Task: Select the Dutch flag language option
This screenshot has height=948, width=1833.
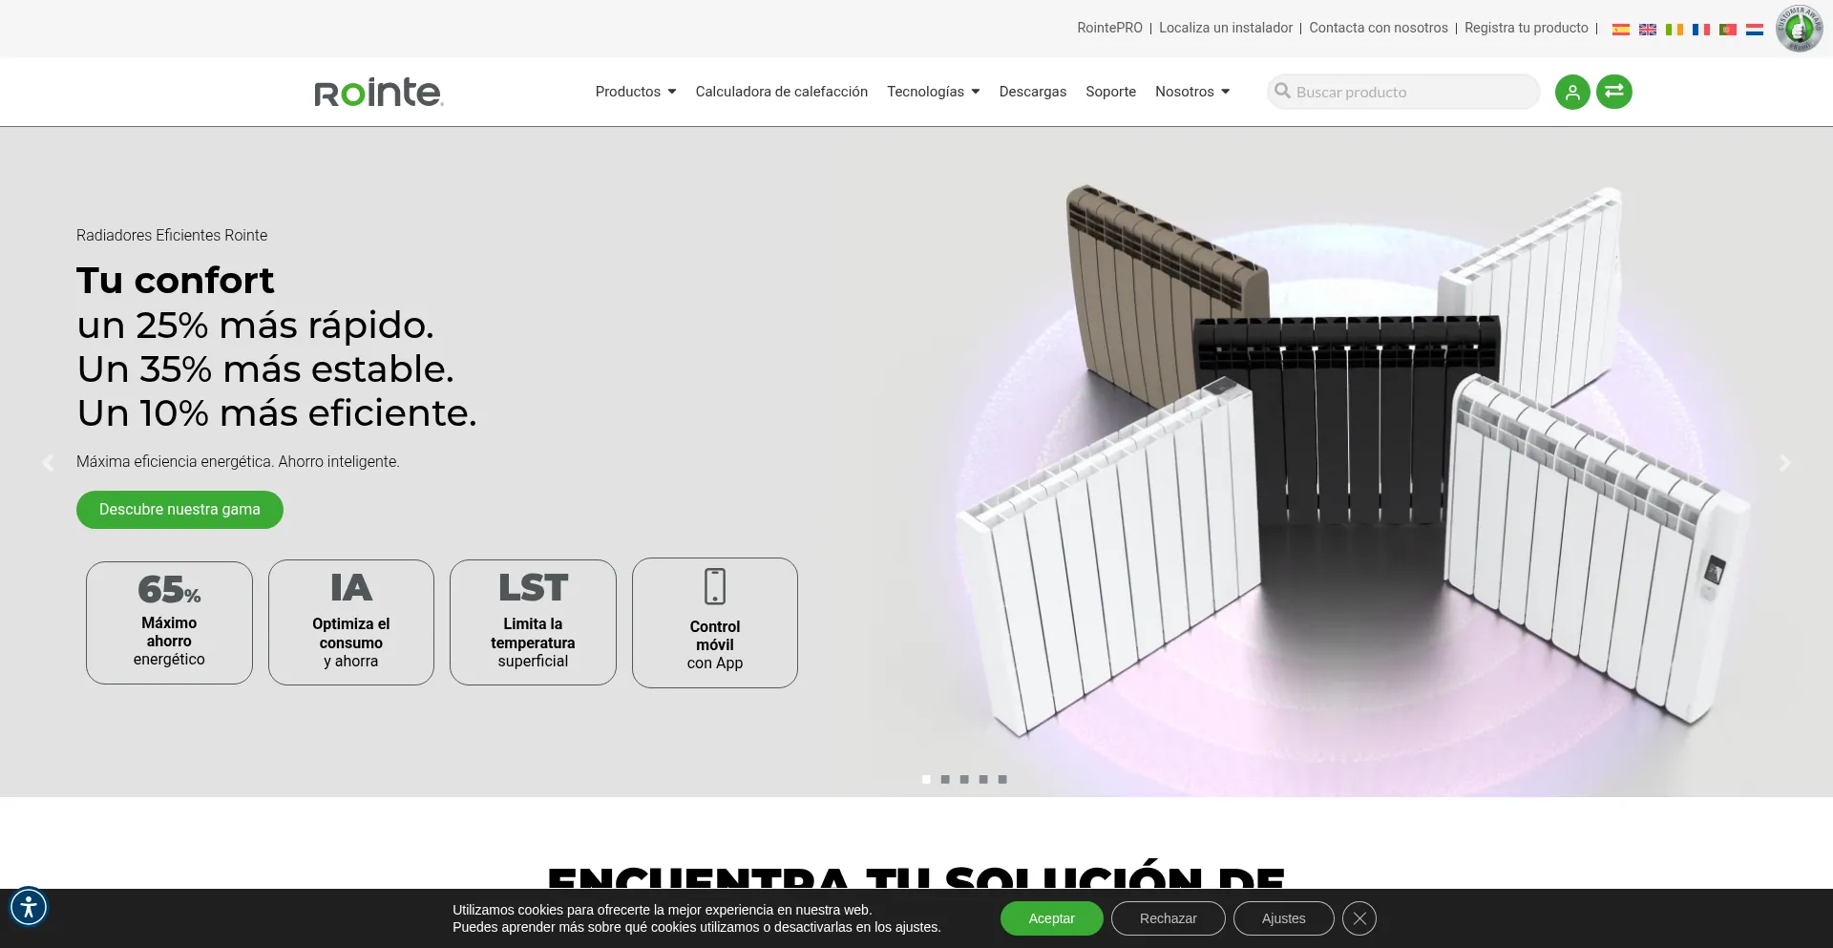Action: (x=1755, y=29)
